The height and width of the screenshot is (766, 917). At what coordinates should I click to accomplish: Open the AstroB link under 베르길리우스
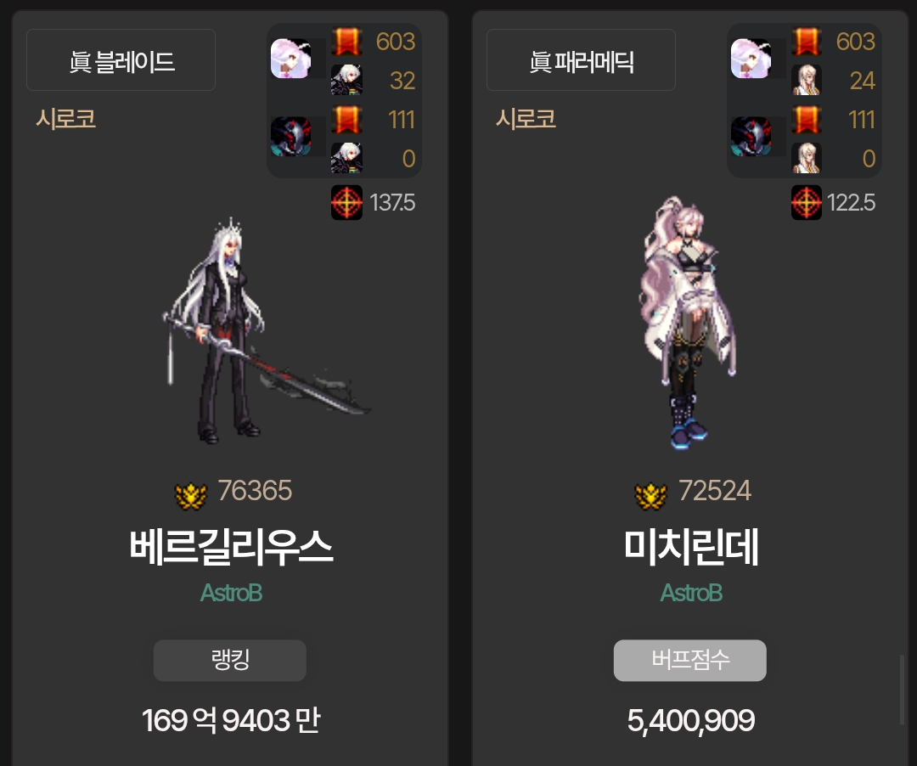[231, 593]
